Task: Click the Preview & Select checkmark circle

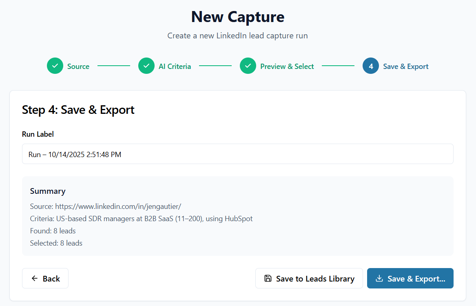Action: coord(248,66)
